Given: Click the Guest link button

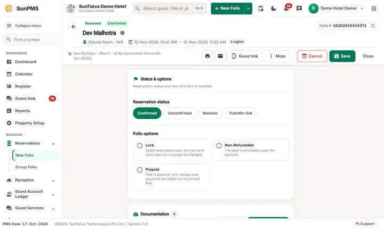Looking at the screenshot, I should click(245, 56).
